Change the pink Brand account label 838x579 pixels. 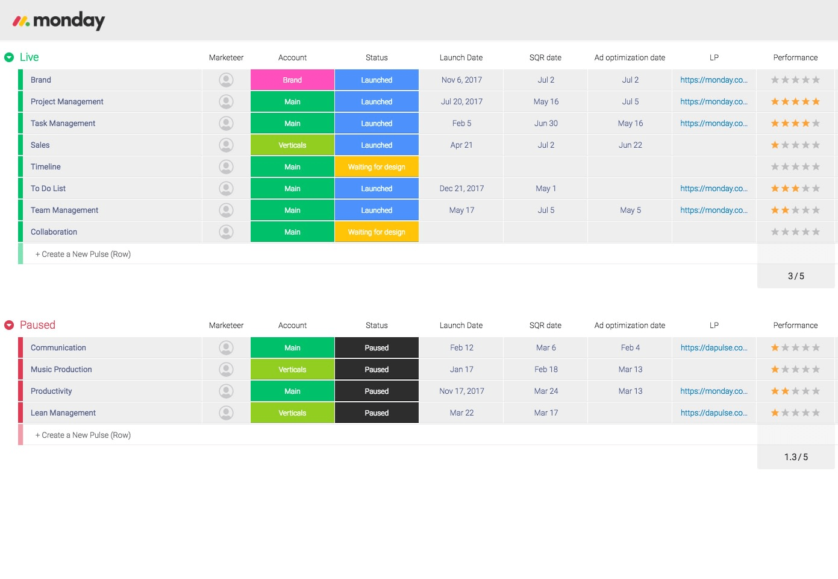(x=292, y=80)
